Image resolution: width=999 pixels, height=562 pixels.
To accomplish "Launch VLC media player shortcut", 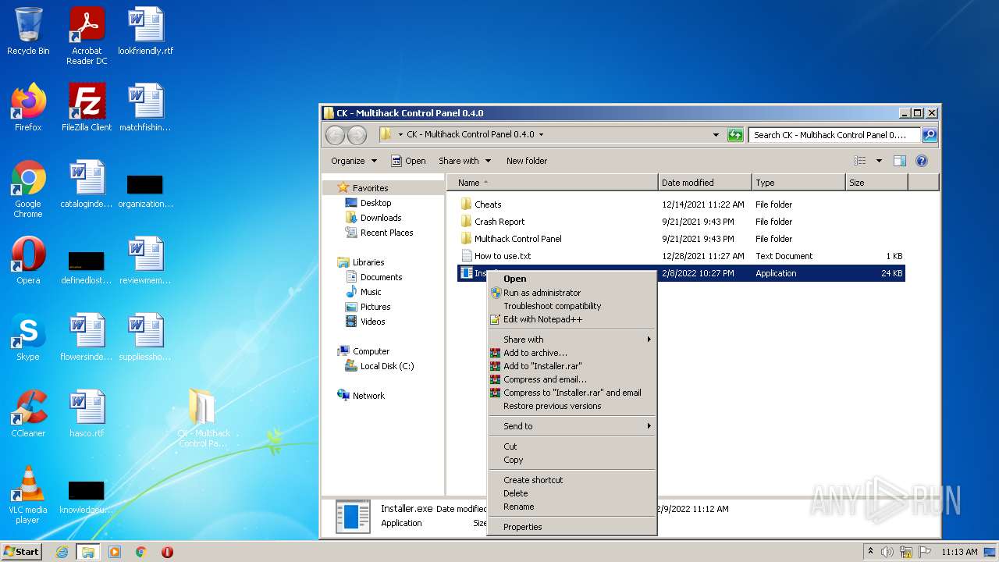I will [28, 495].
